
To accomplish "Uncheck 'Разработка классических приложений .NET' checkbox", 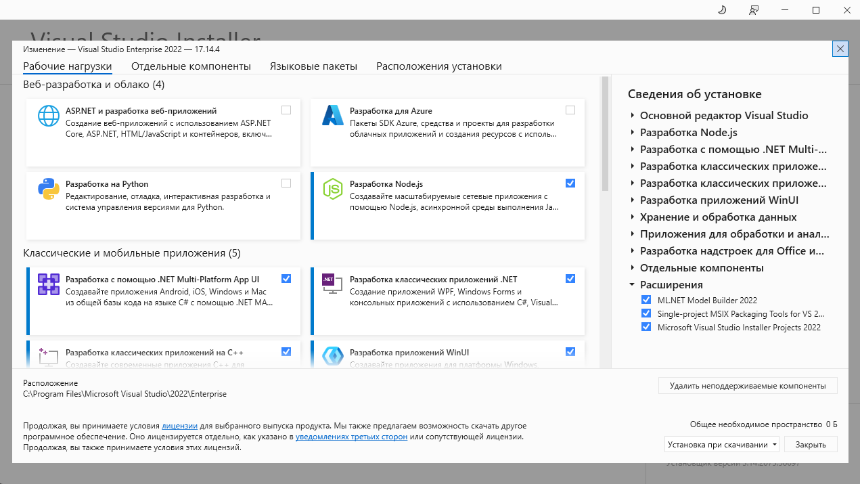I will coord(570,279).
